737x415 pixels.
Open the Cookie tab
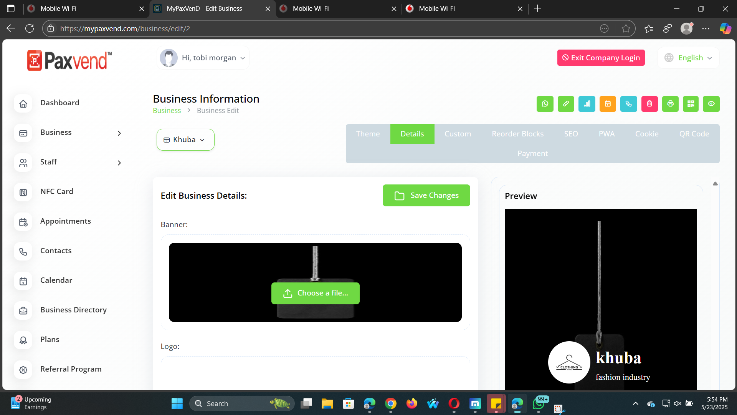coord(647,134)
